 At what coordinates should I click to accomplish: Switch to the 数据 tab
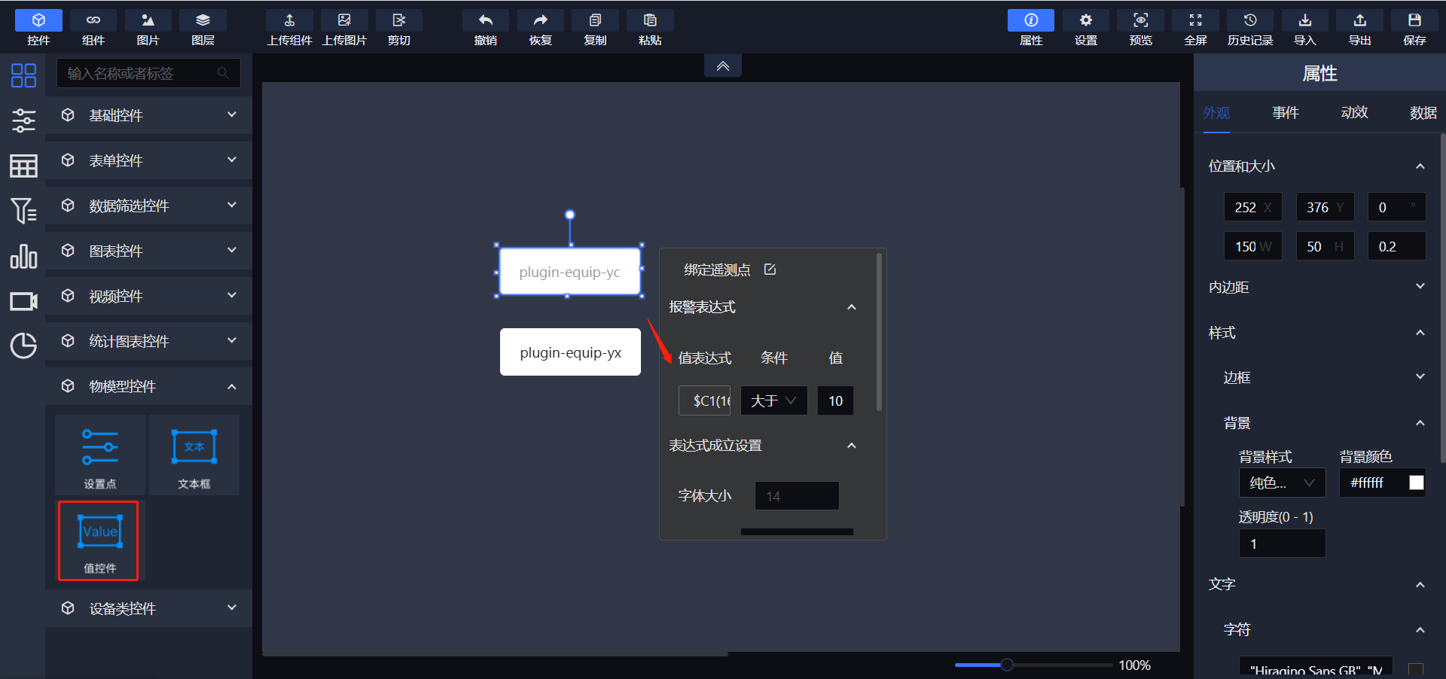point(1423,113)
